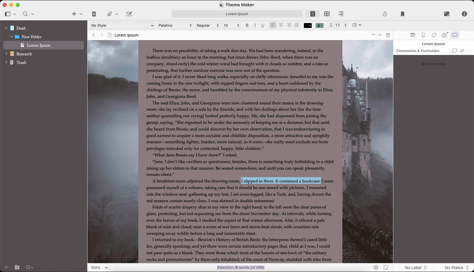Select the Snapshots inspector tab

444,35
